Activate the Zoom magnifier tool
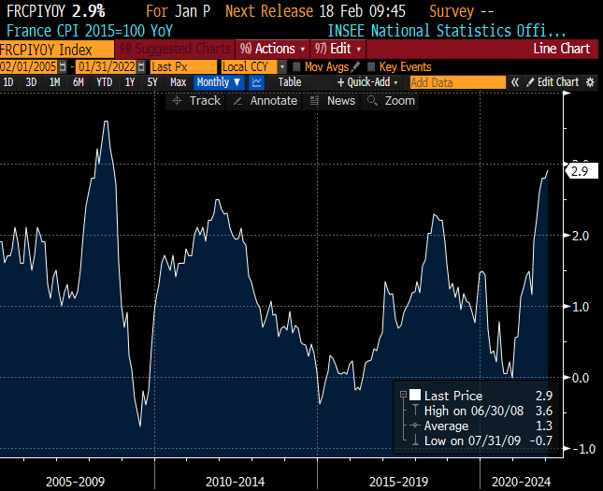This screenshot has width=603, height=491. point(391,101)
